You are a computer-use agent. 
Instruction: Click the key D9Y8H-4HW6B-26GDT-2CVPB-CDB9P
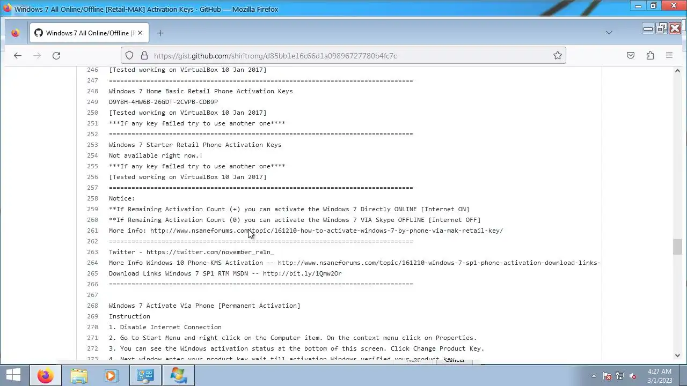coord(163,102)
